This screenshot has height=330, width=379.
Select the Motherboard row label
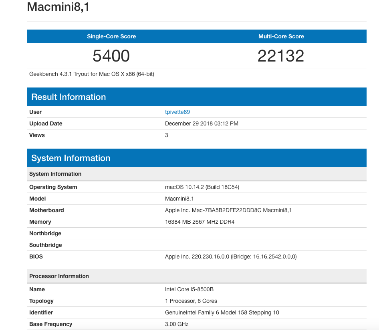(x=46, y=210)
